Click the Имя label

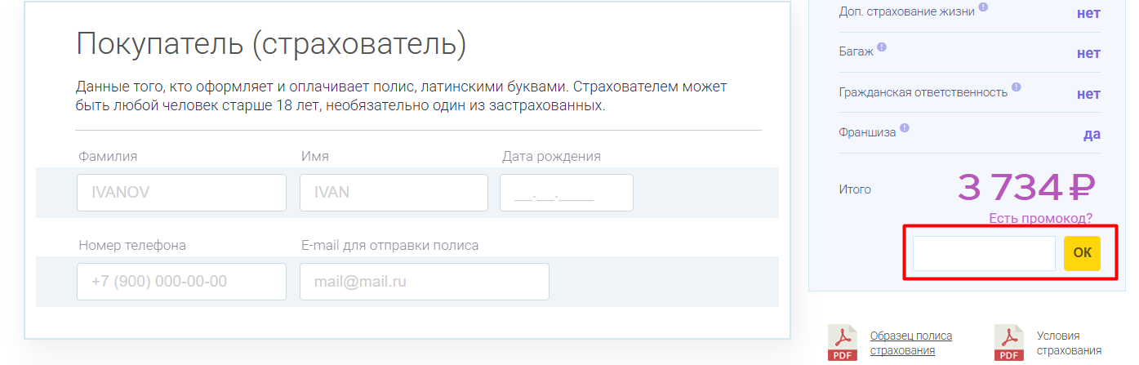pos(315,156)
